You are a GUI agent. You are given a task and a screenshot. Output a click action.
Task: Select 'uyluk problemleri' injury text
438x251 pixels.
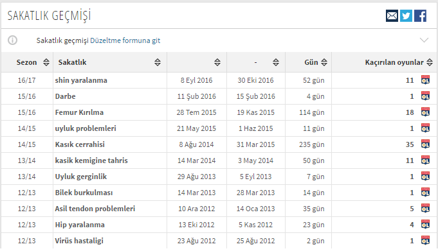(86, 128)
